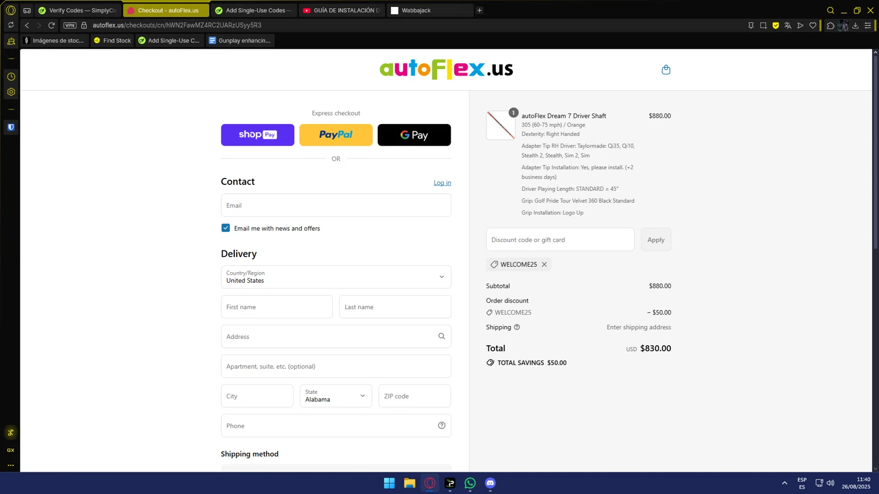The height and width of the screenshot is (494, 879).
Task: Click the autoFlex.us logo
Action: 447,69
